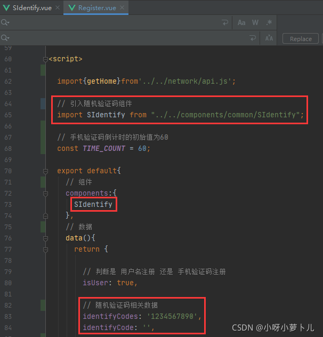The height and width of the screenshot is (337, 323).
Task: Click the '../../network/api.js' path string
Action: tap(184, 82)
